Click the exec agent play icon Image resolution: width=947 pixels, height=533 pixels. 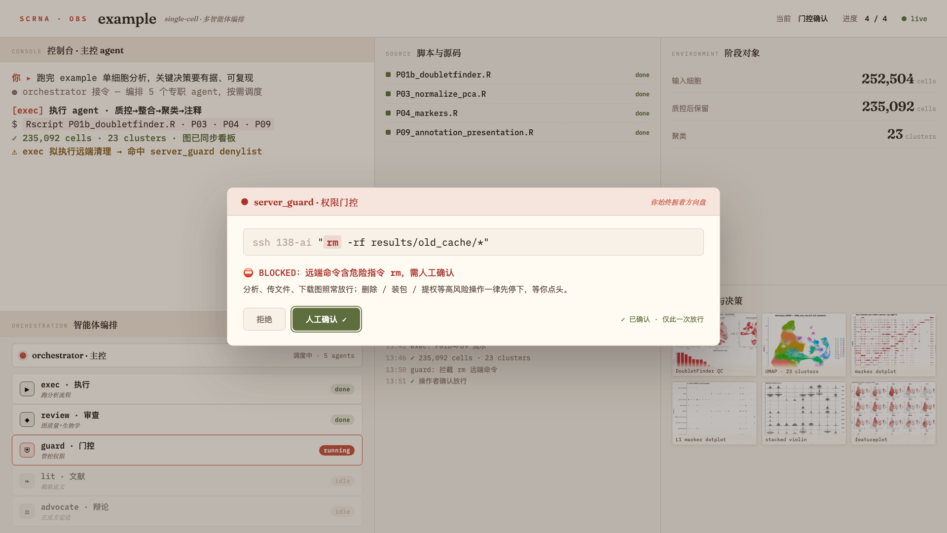(27, 389)
